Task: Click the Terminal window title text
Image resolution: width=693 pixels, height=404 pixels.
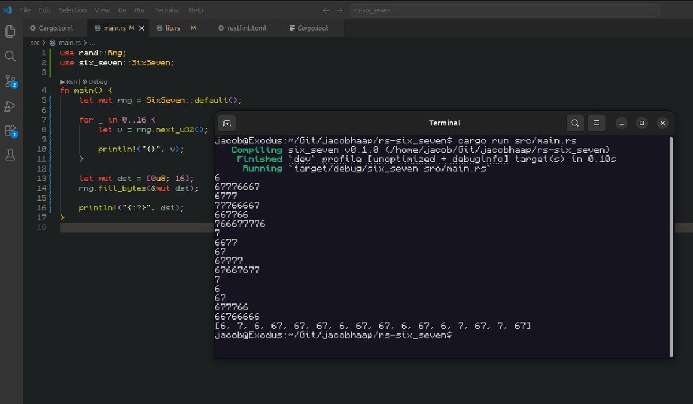Action: [x=445, y=123]
